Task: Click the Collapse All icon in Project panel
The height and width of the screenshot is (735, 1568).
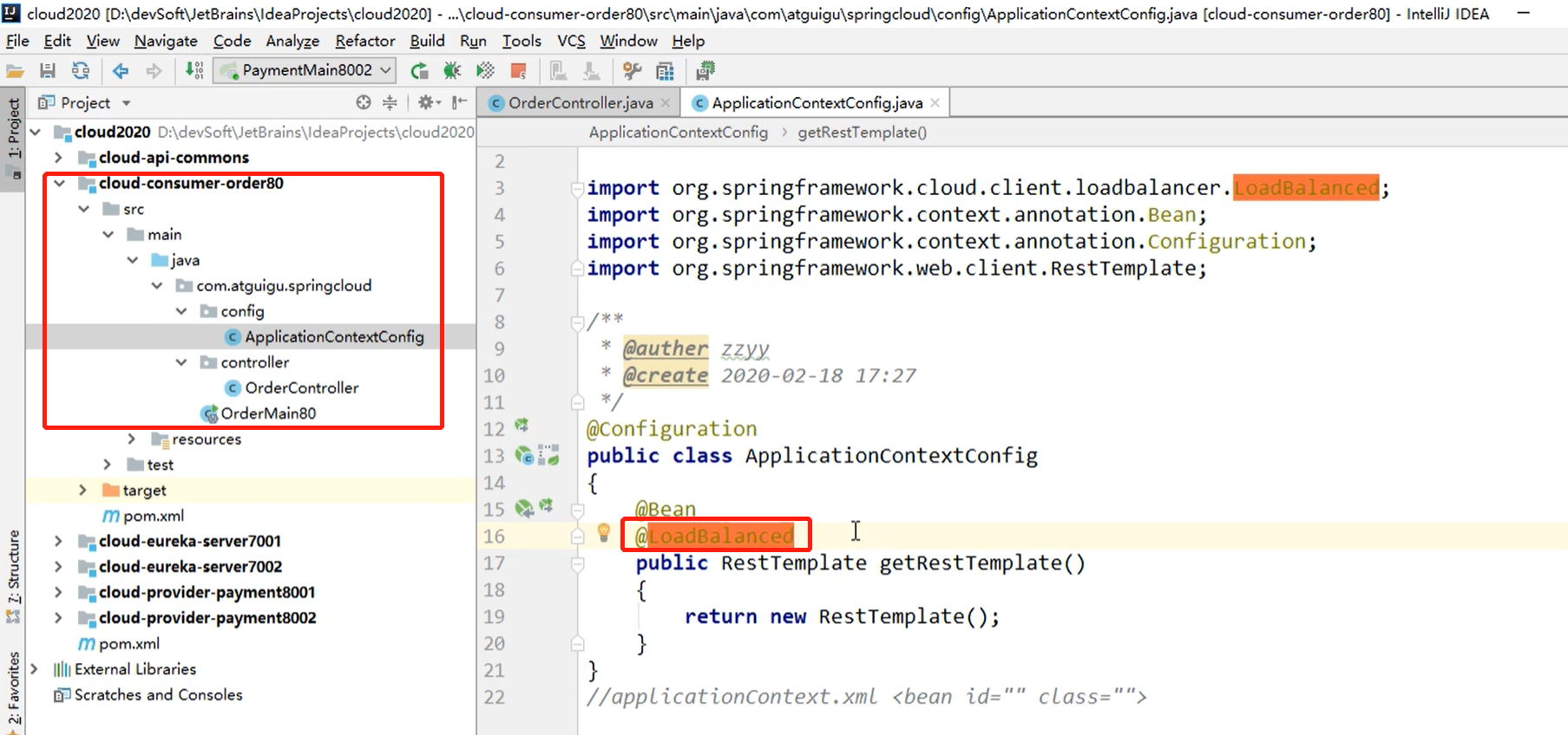Action: click(x=390, y=102)
